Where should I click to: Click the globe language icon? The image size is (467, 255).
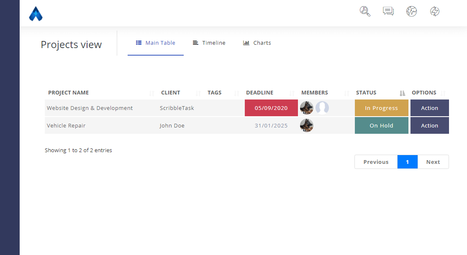click(x=411, y=11)
